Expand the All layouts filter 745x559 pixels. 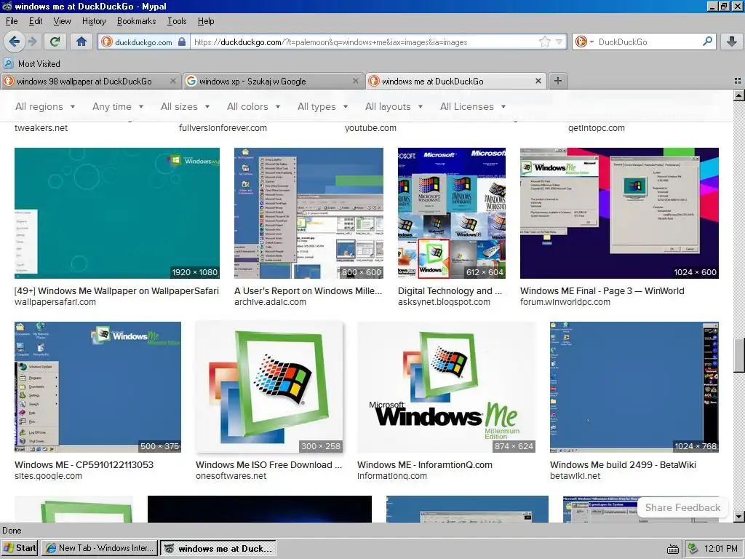(394, 106)
